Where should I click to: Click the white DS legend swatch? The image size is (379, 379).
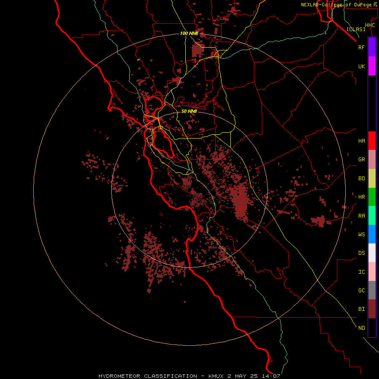(372, 253)
